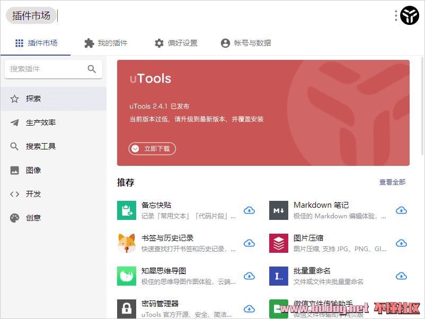Click the magnifier icon in the plugin search box

(x=92, y=69)
